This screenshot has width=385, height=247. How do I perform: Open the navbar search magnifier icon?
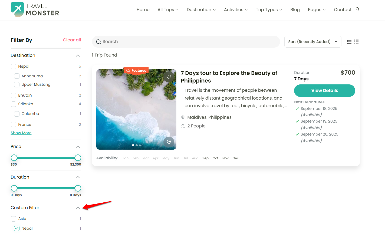coord(357,9)
